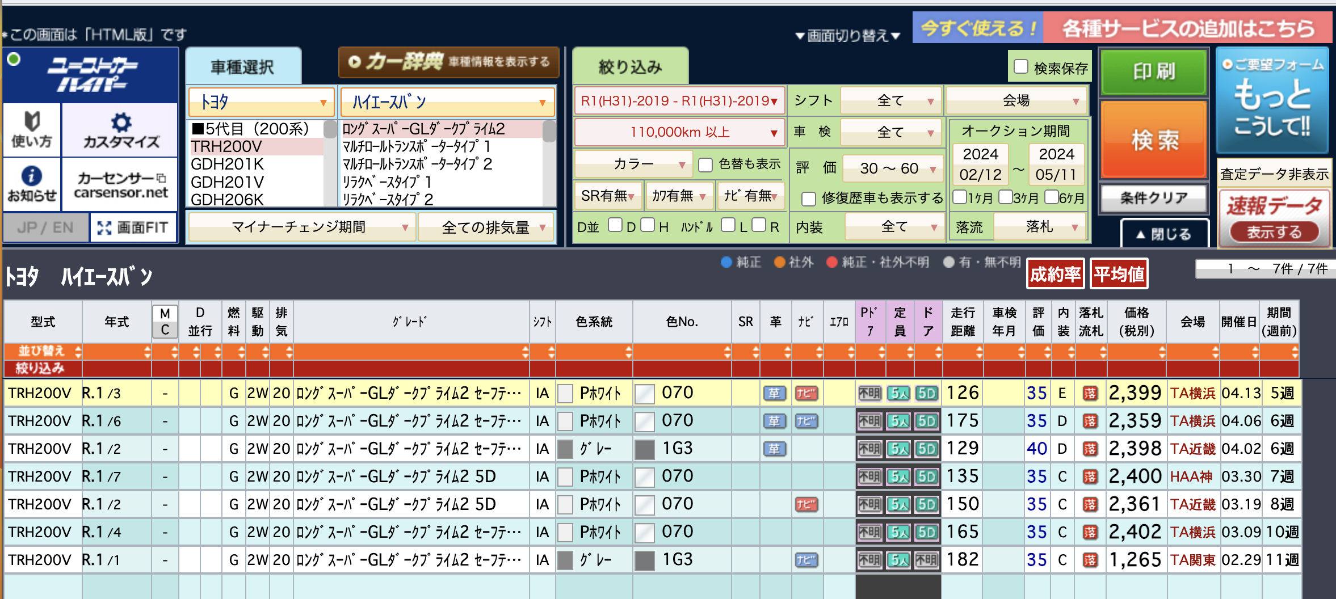Viewport: 1336px width, 599px height.
Task: Sort by 価格 column arrows
Action: pyautogui.click(x=1162, y=352)
